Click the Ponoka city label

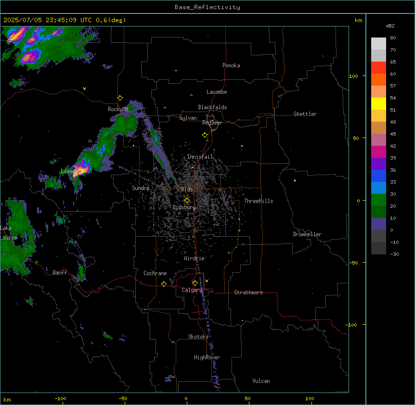[x=231, y=65]
